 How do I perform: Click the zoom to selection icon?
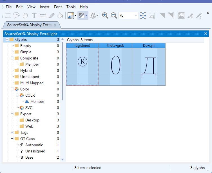point(151,15)
